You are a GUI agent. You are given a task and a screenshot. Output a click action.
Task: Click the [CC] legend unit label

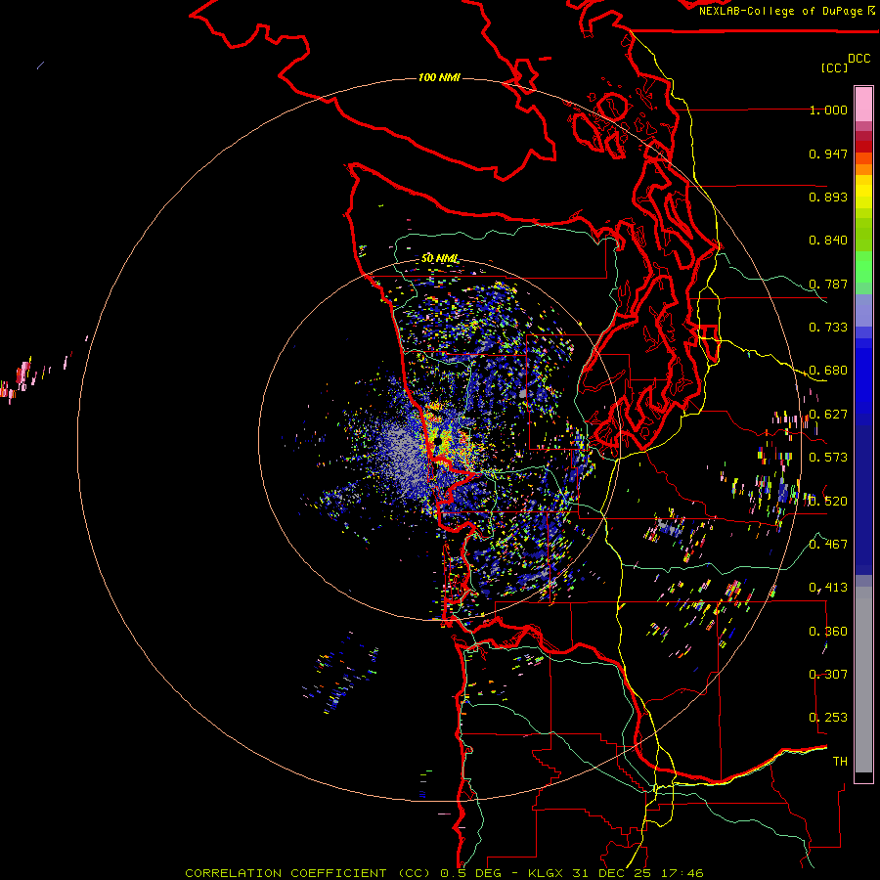point(834,67)
